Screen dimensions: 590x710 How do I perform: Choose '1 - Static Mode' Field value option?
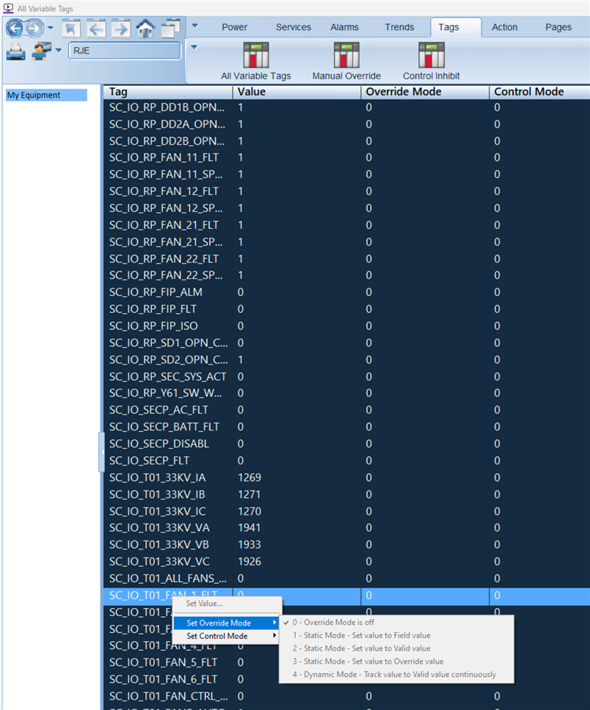click(361, 635)
